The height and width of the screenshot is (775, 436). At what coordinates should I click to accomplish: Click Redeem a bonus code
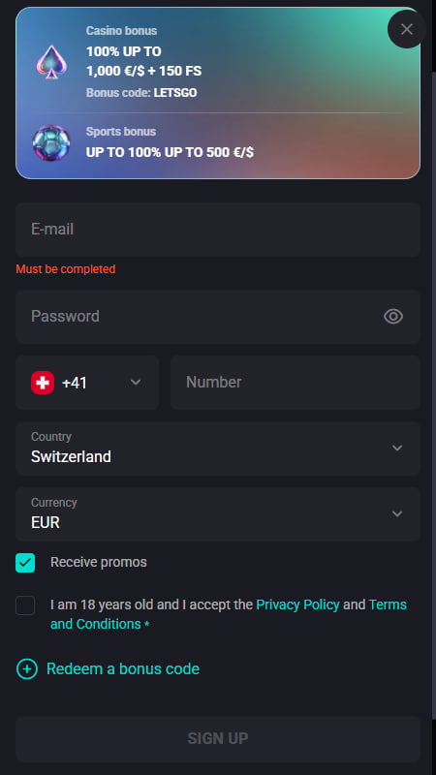(123, 668)
